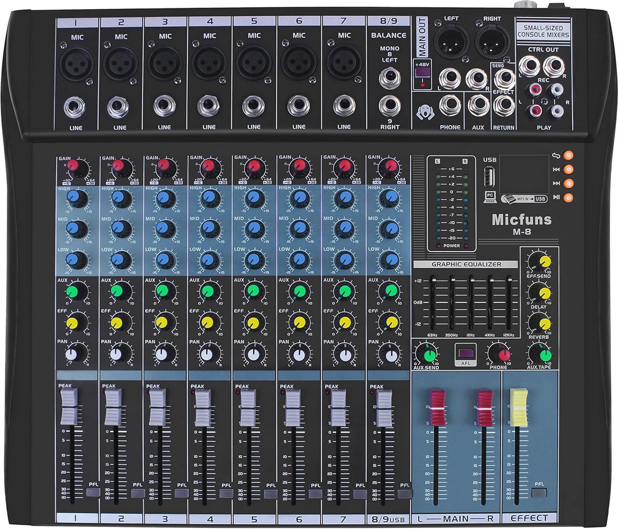Activate PFL on channel 6
The image size is (618, 529).
click(x=316, y=493)
